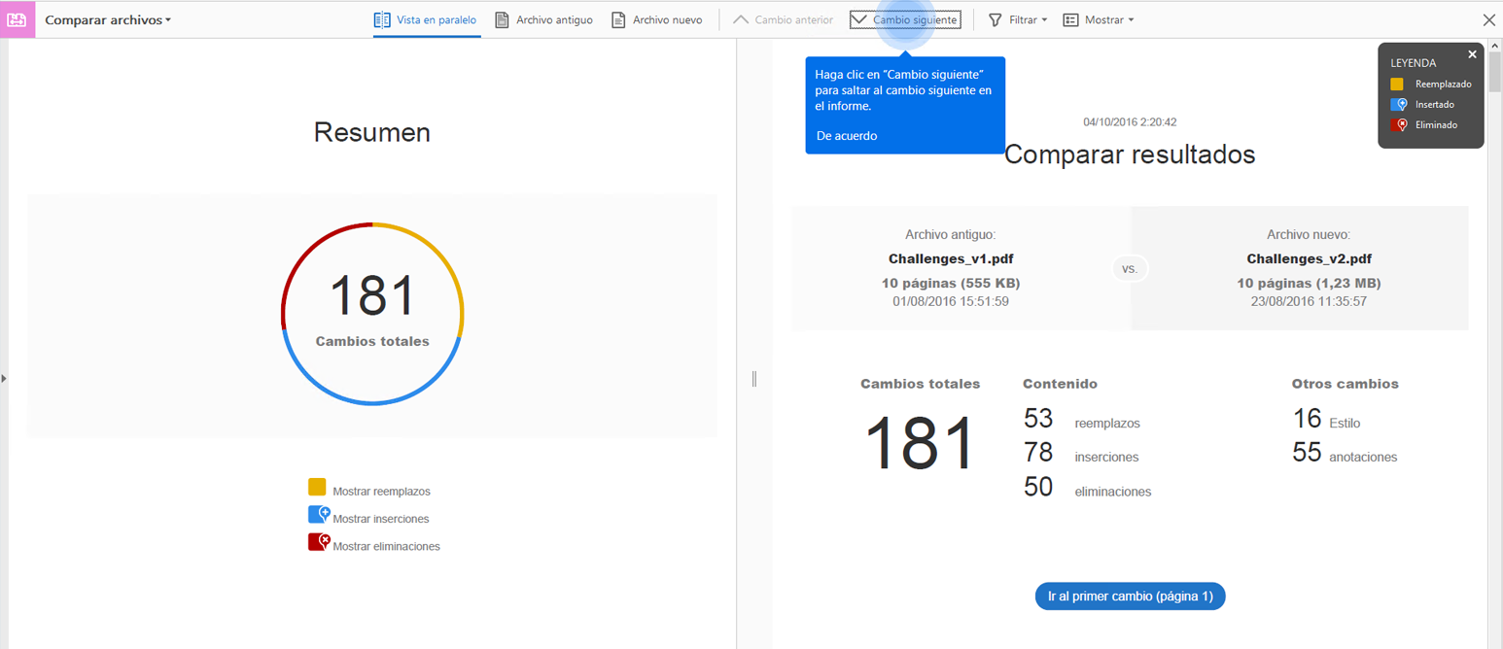Click the Vista en paralelo side-by-side icon
Viewport: 1503px width, 649px height.
coord(382,19)
